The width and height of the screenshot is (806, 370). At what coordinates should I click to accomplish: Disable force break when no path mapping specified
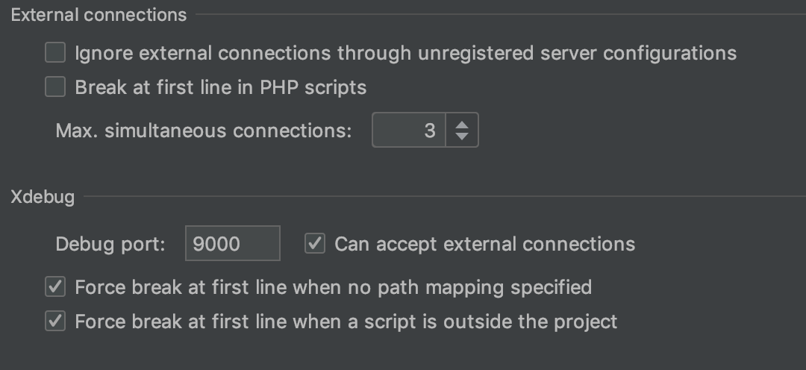click(x=55, y=287)
